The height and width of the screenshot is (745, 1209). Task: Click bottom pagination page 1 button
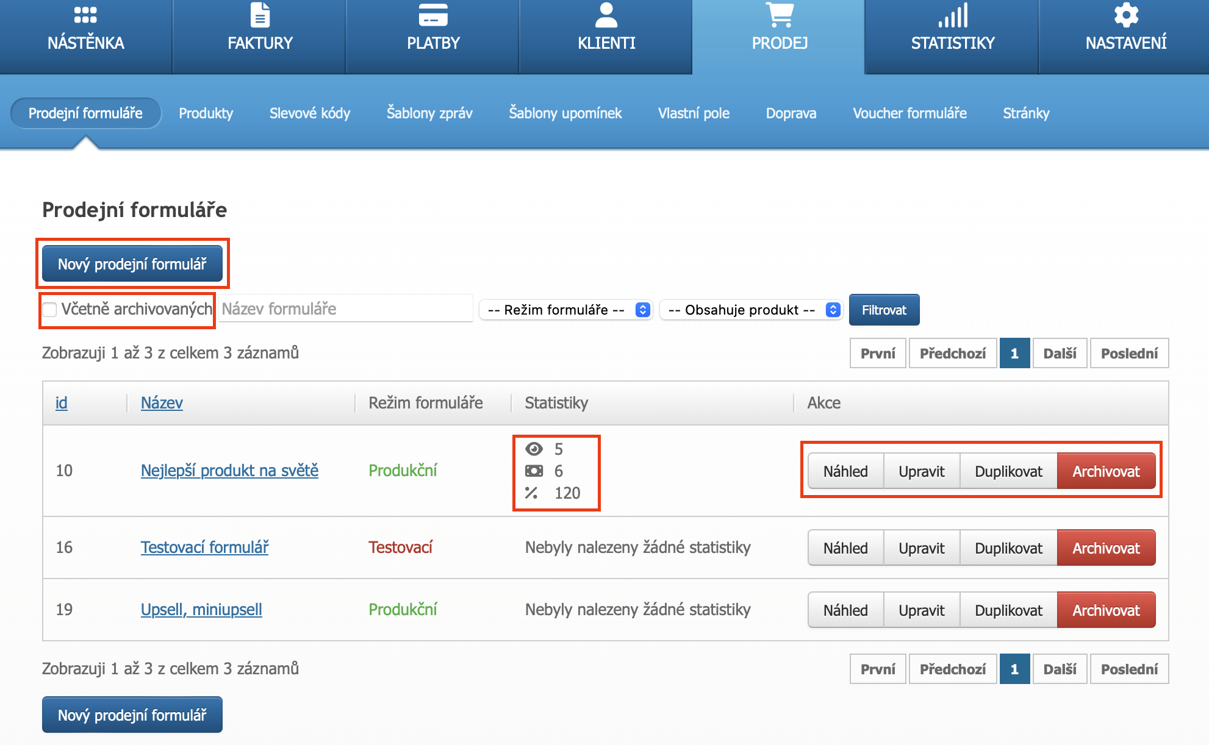1014,669
